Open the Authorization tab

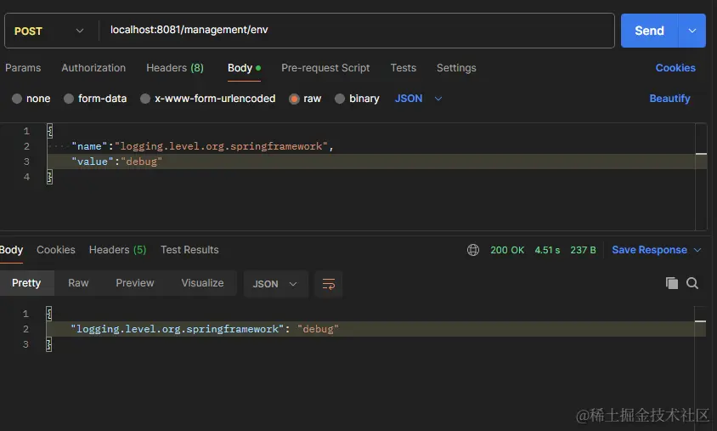point(93,68)
